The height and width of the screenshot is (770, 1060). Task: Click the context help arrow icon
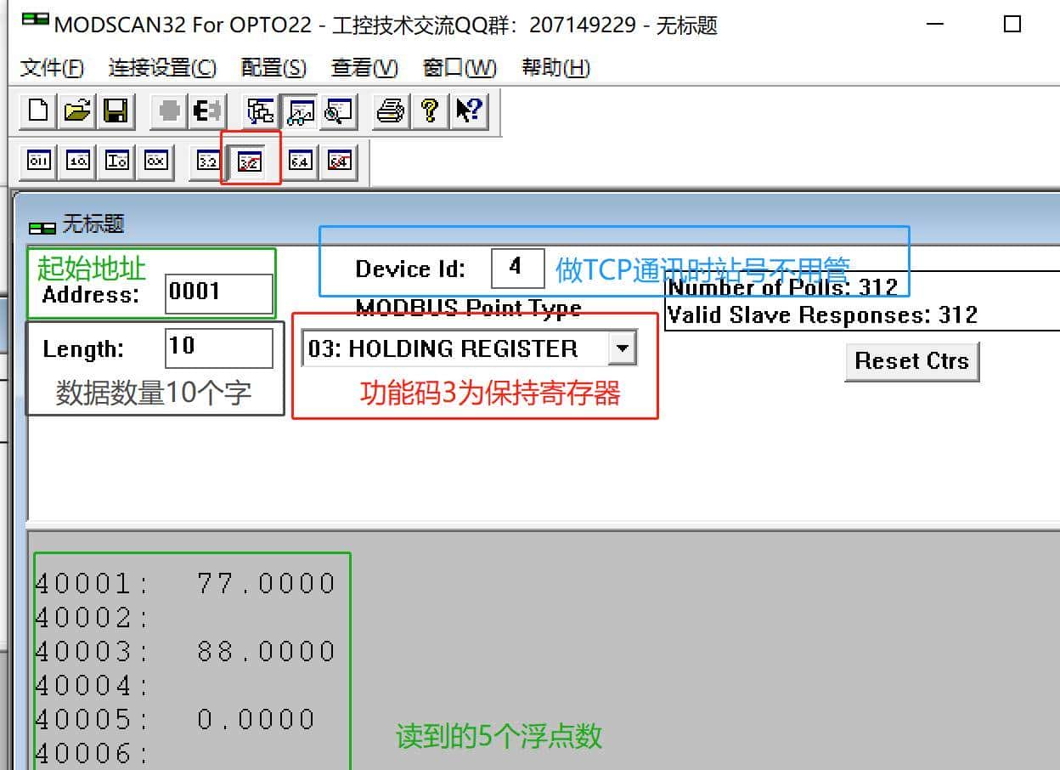point(467,110)
